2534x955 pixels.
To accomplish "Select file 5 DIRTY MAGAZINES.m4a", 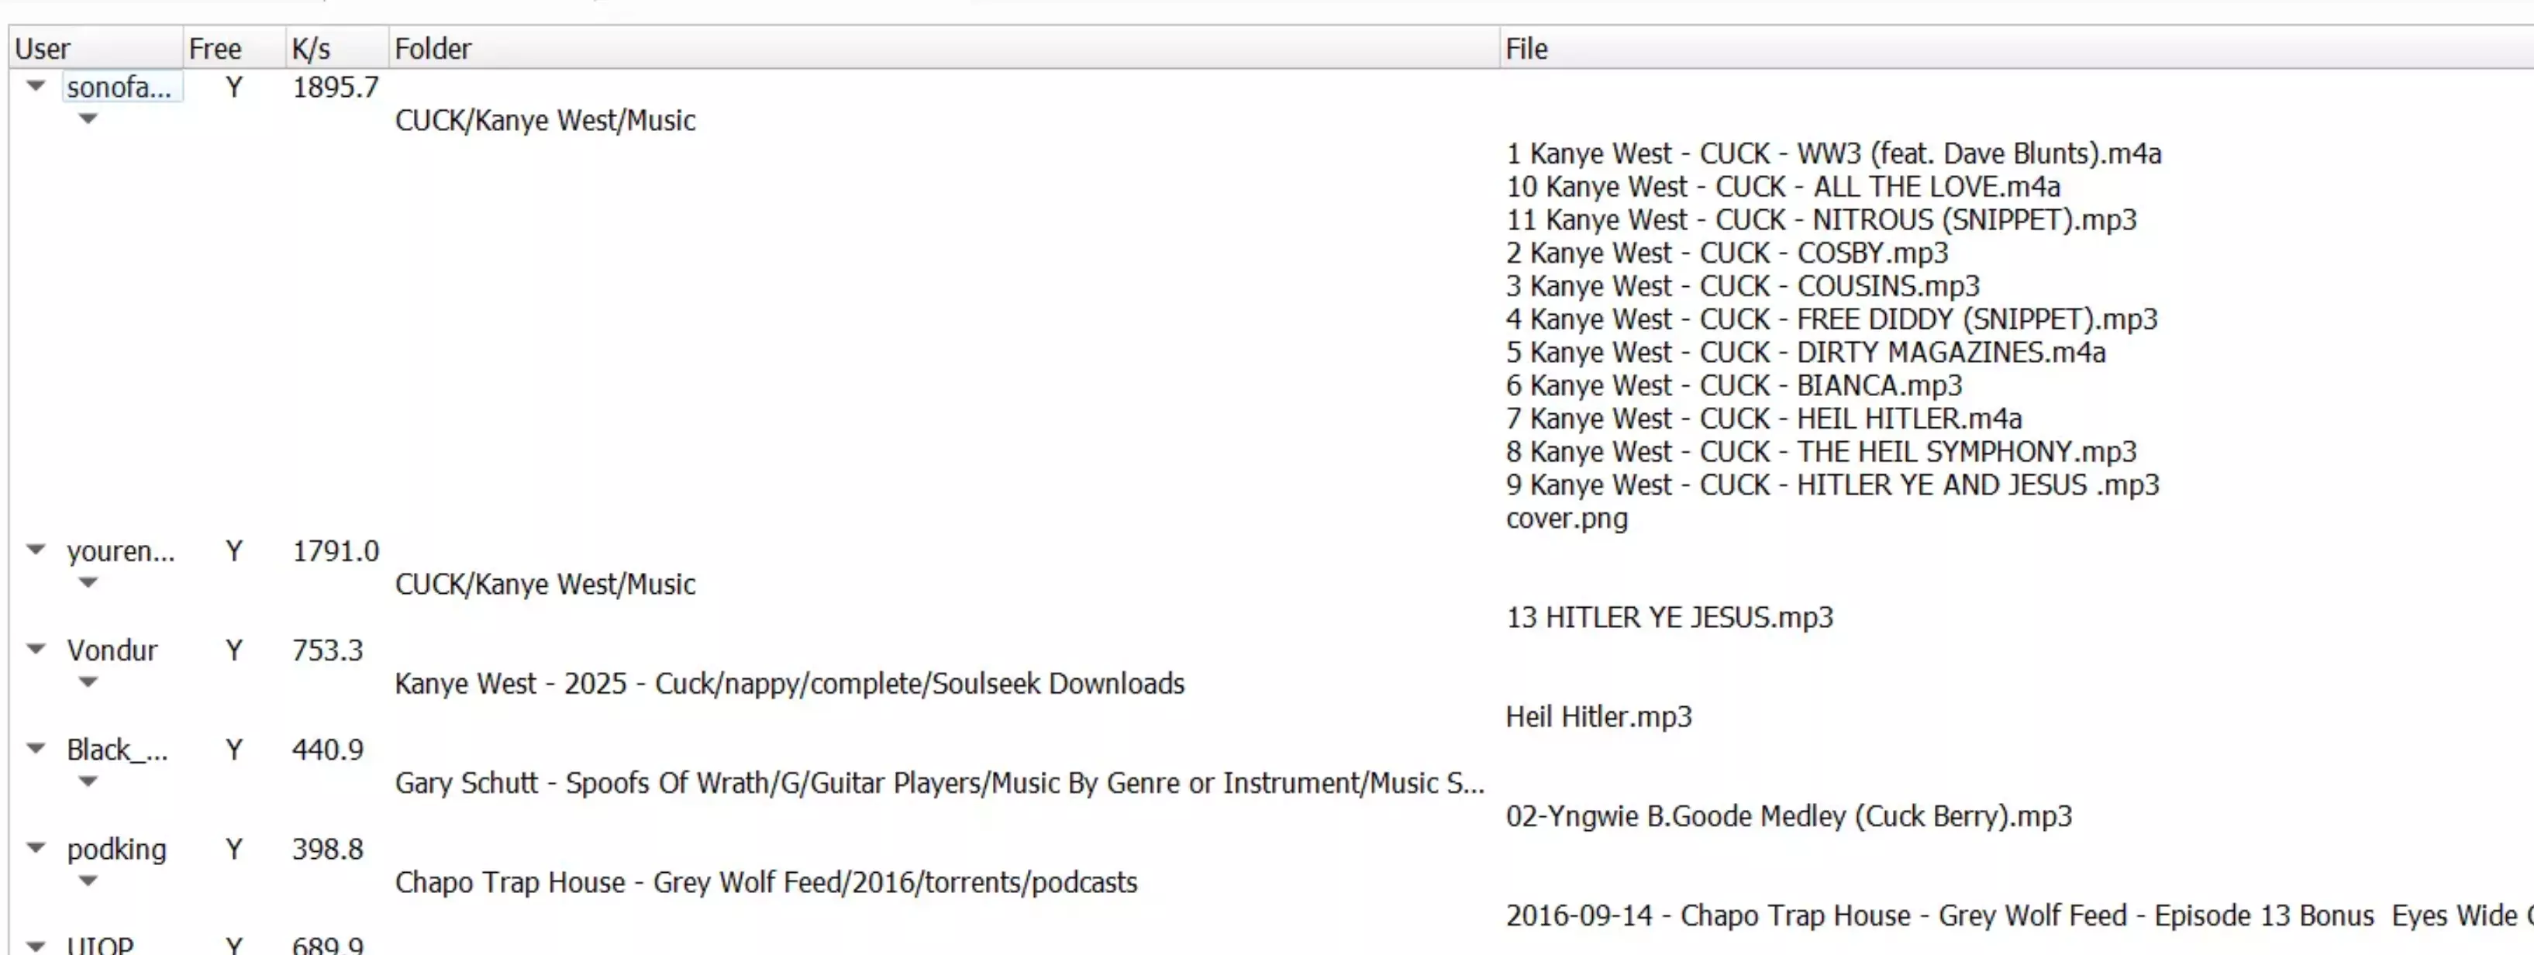I will (1806, 353).
